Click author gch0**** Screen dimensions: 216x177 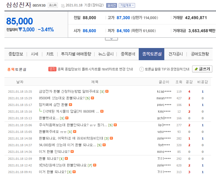pos(164,118)
